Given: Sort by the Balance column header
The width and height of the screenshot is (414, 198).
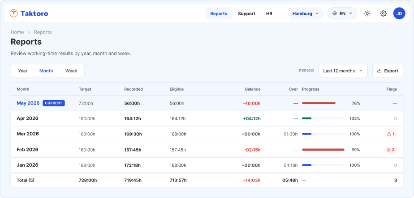Looking at the screenshot, I should pyautogui.click(x=253, y=89).
